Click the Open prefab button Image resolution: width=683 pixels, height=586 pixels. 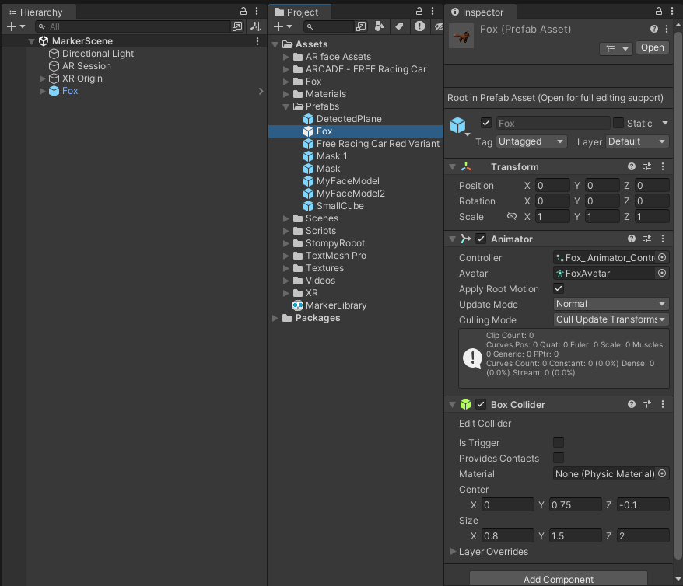[x=652, y=47]
